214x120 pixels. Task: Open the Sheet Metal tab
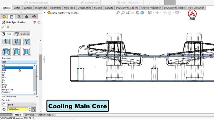[x=41, y=8]
